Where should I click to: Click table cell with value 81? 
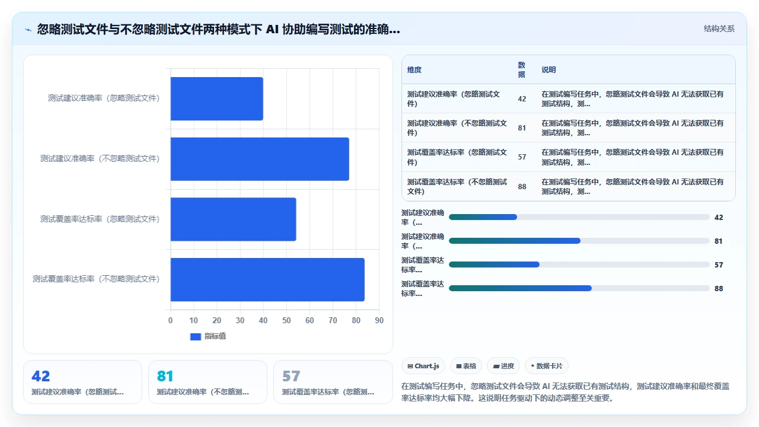522,128
